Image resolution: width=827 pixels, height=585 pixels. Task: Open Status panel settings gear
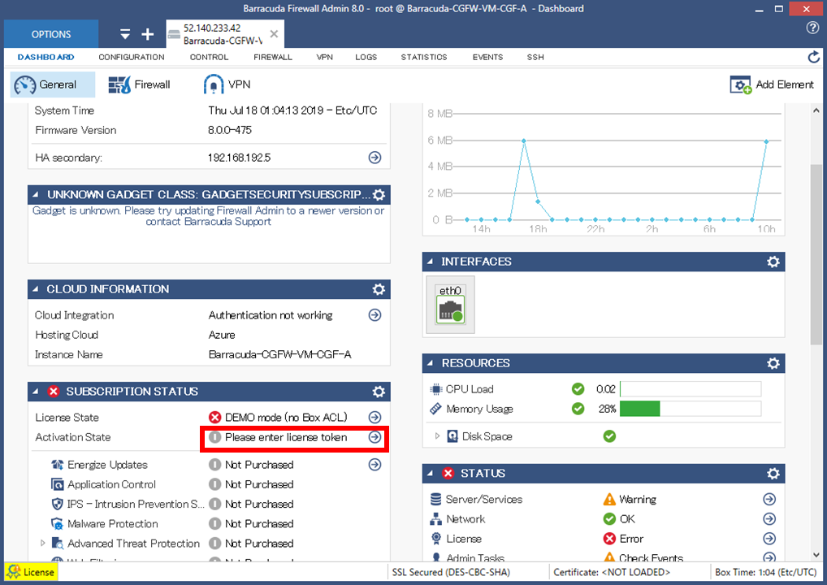pos(773,474)
